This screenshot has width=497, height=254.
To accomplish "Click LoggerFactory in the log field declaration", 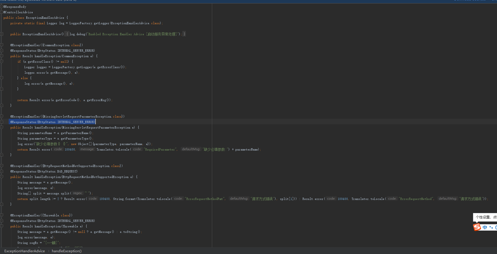I will coord(81,23).
